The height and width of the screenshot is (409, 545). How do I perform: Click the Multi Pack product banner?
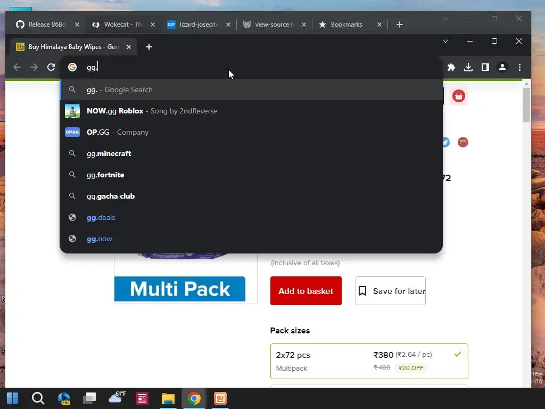(x=180, y=289)
